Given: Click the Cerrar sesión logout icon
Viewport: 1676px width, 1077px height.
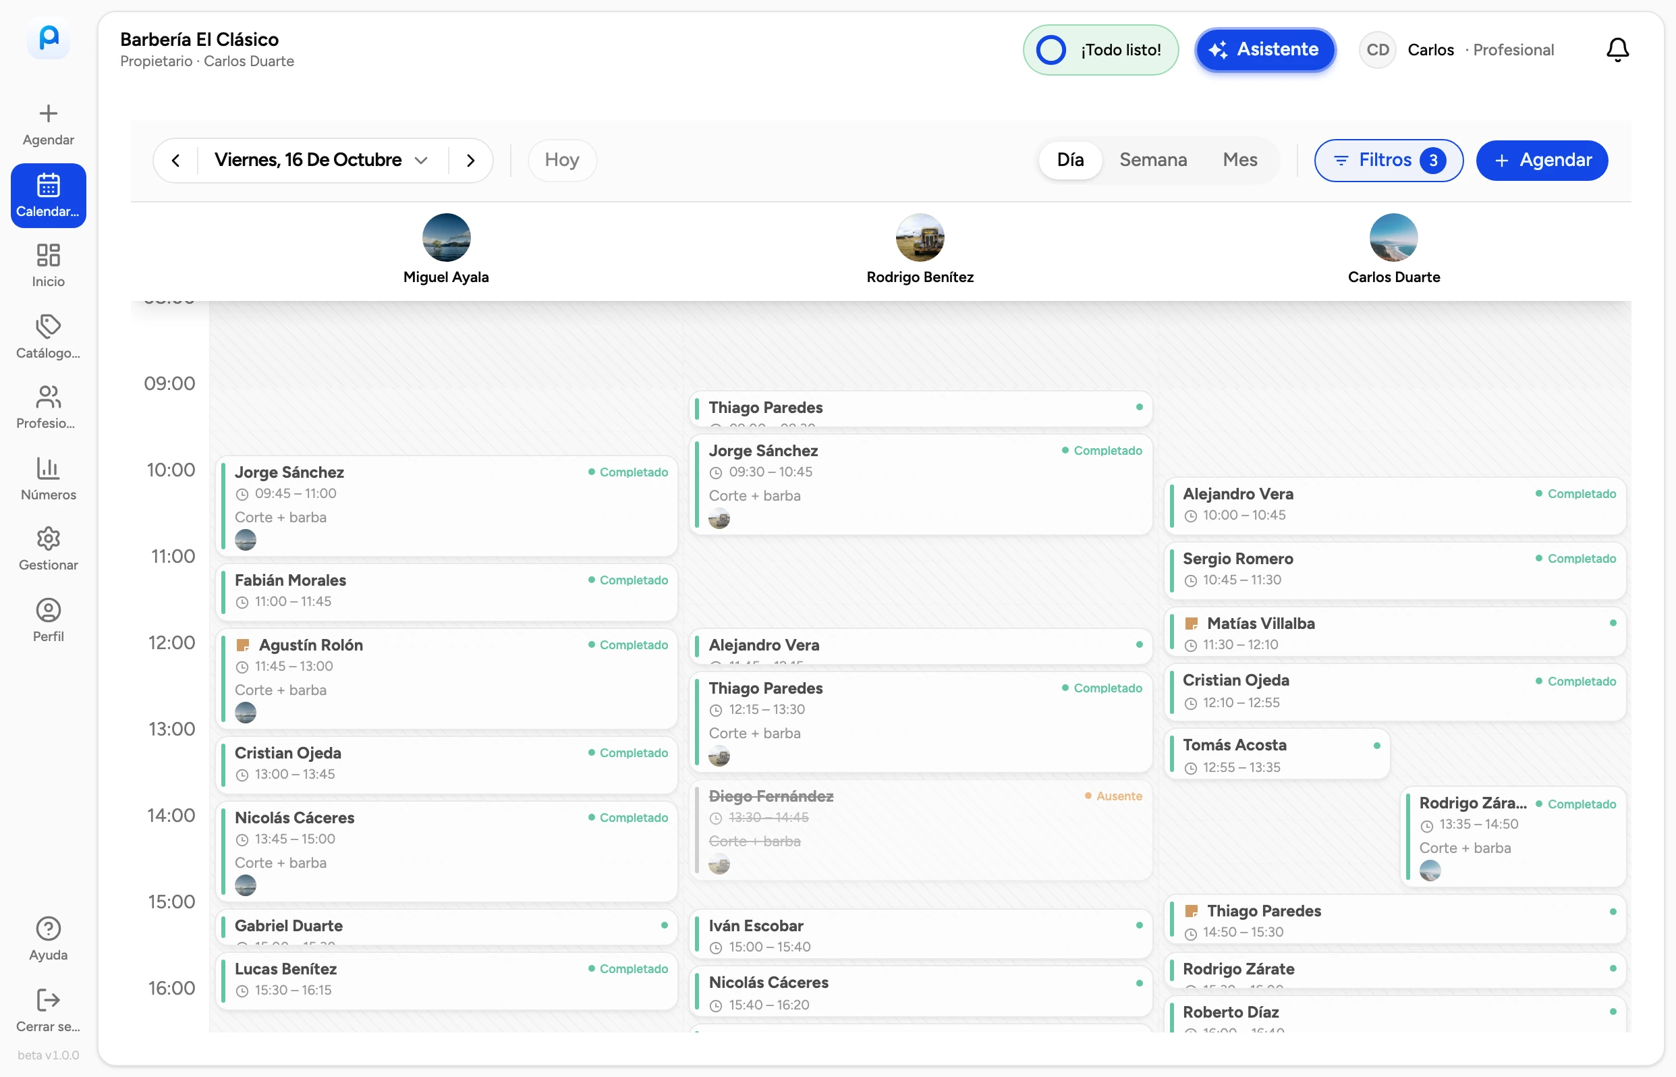Looking at the screenshot, I should point(49,1000).
